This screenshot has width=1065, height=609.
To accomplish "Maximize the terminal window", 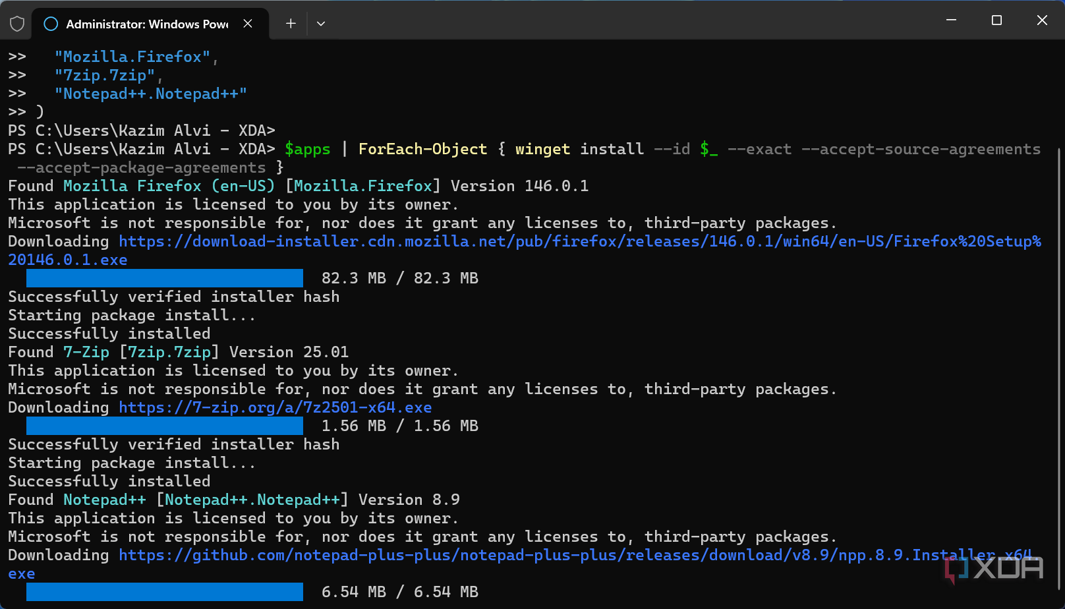I will (996, 20).
